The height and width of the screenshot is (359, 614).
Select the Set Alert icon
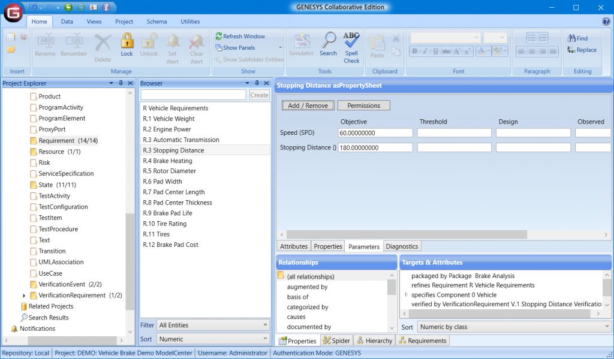pos(173,45)
